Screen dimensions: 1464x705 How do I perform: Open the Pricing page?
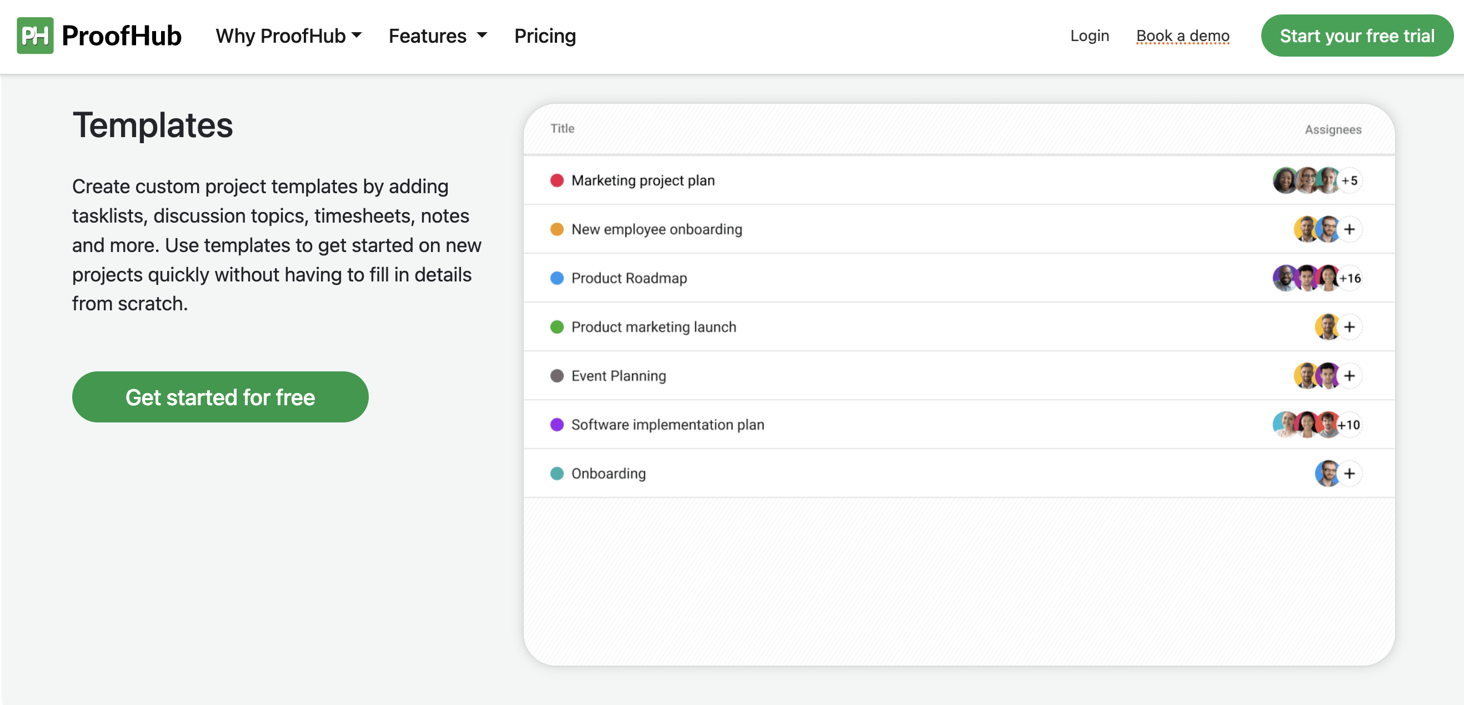(x=545, y=36)
